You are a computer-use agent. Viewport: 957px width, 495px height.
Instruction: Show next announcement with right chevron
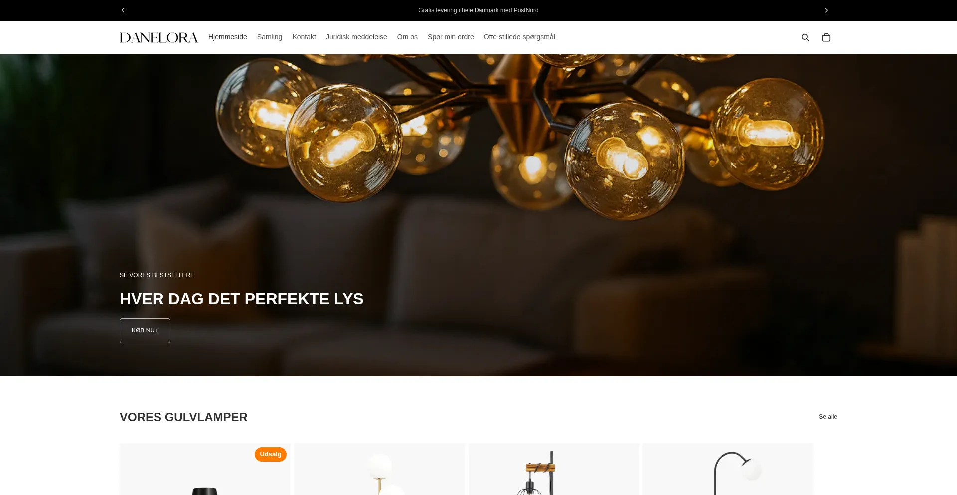coord(826,10)
